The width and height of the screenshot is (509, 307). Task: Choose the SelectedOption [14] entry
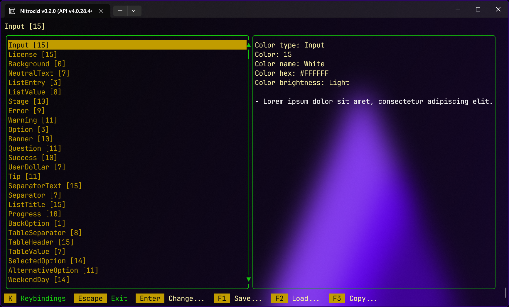coord(47,261)
